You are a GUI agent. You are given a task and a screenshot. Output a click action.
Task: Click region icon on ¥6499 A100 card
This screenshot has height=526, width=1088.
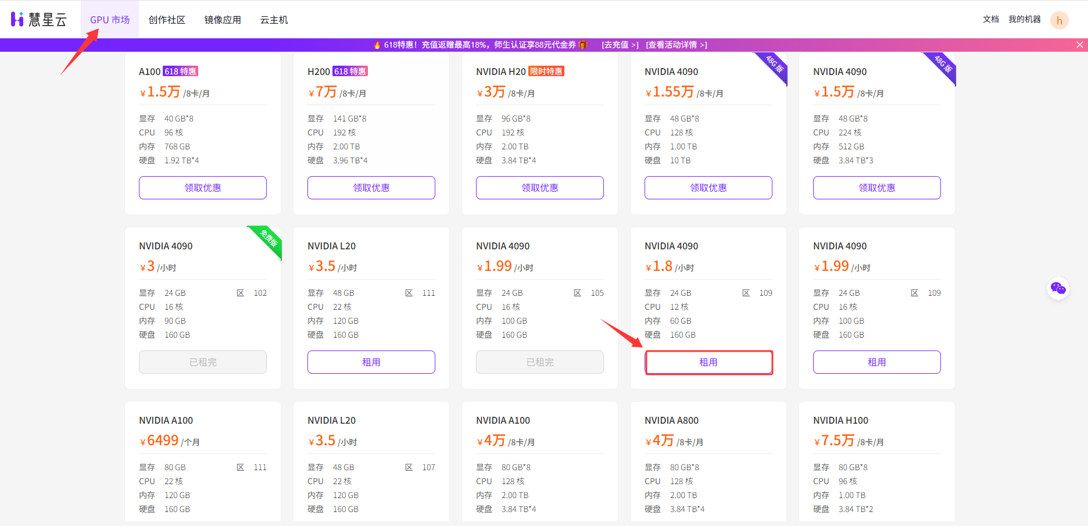click(x=240, y=467)
